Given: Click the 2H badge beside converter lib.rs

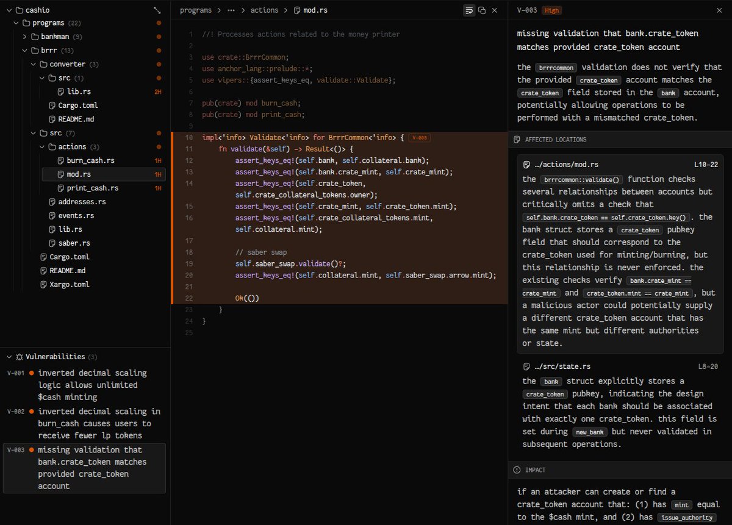Looking at the screenshot, I should pos(157,91).
